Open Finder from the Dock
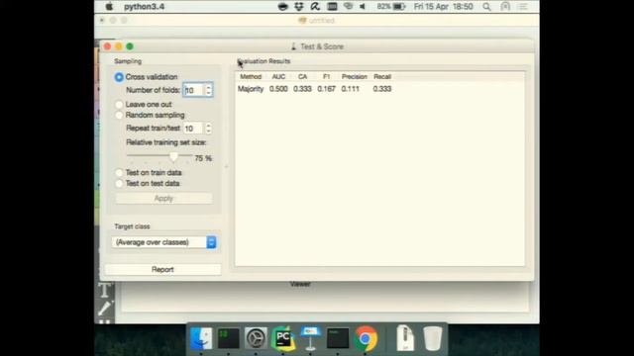This screenshot has width=634, height=356. pos(201,338)
